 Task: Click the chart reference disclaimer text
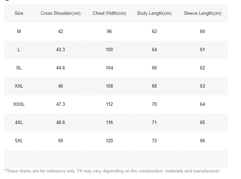click(112, 171)
